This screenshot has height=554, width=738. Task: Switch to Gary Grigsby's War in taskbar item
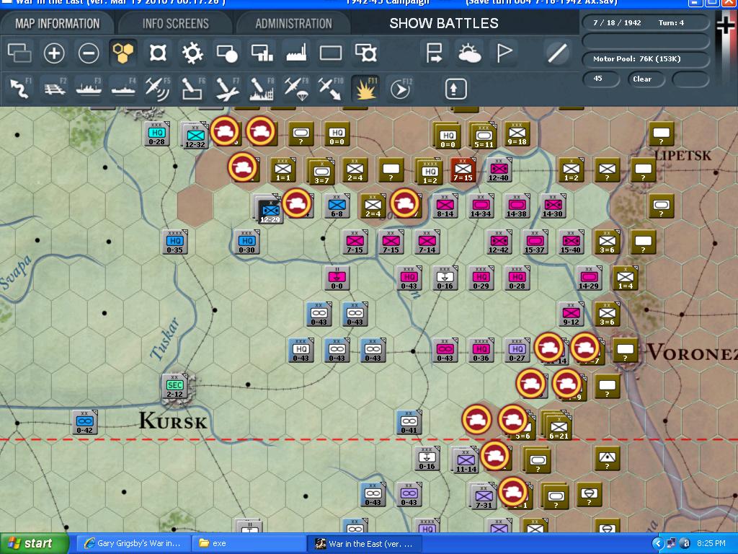click(x=133, y=543)
